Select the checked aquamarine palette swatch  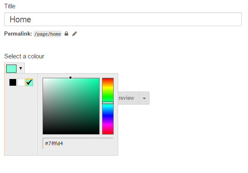29,82
